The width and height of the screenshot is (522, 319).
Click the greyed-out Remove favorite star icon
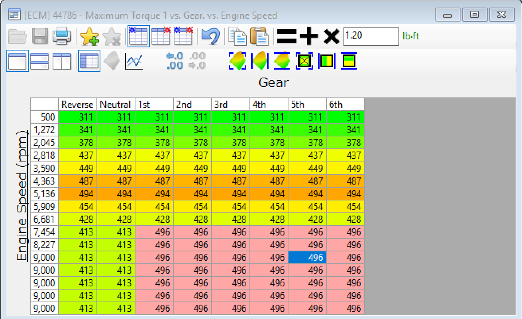pos(112,37)
